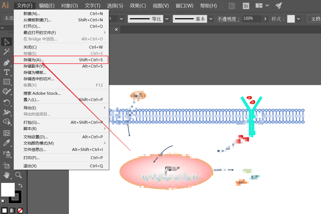321x214 pixels.
Task: Select the Hand tool
Action: (7, 175)
